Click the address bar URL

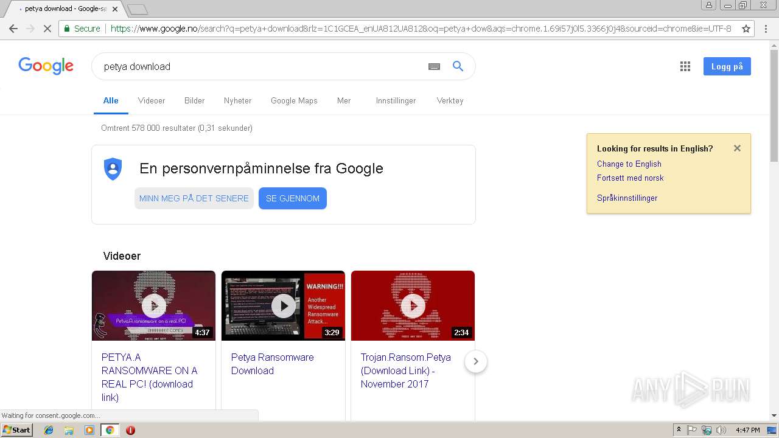pos(421,29)
